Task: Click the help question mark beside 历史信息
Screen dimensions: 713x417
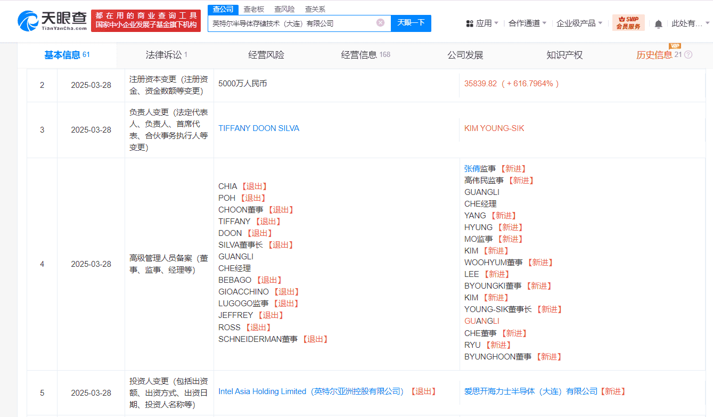Action: pyautogui.click(x=689, y=55)
